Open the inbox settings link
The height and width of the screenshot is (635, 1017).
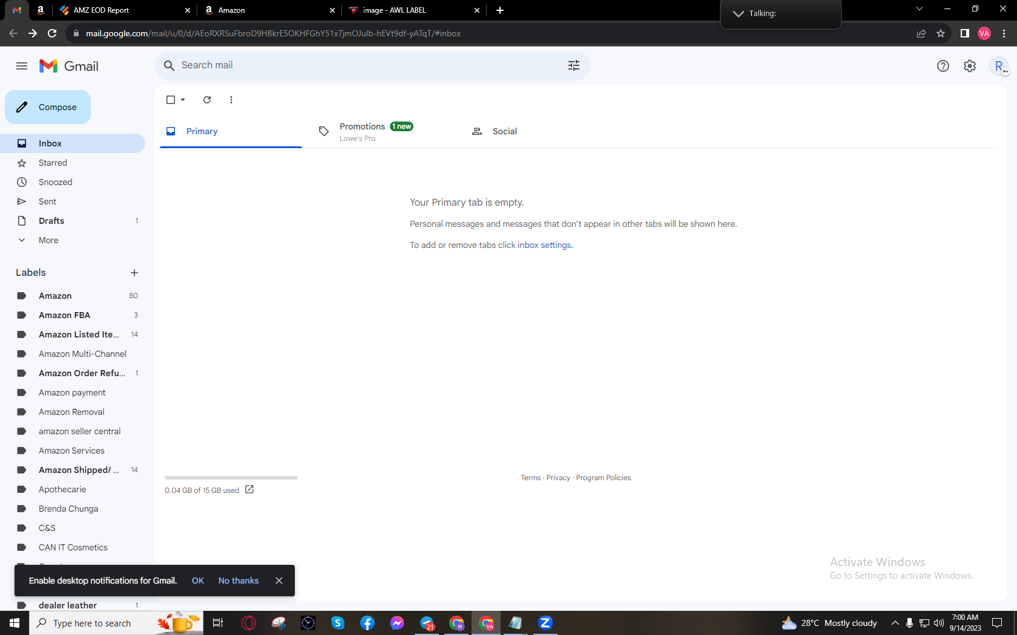click(544, 245)
